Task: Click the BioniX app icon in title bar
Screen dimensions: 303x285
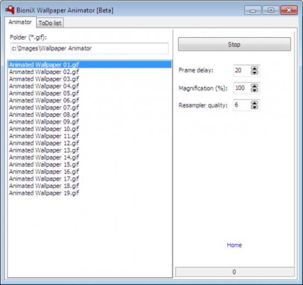Action: click(10, 10)
